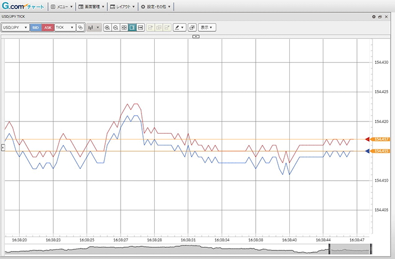Image resolution: width=395 pixels, height=259 pixels.
Task: Expand the chart type dropdown
Action: pos(94,27)
